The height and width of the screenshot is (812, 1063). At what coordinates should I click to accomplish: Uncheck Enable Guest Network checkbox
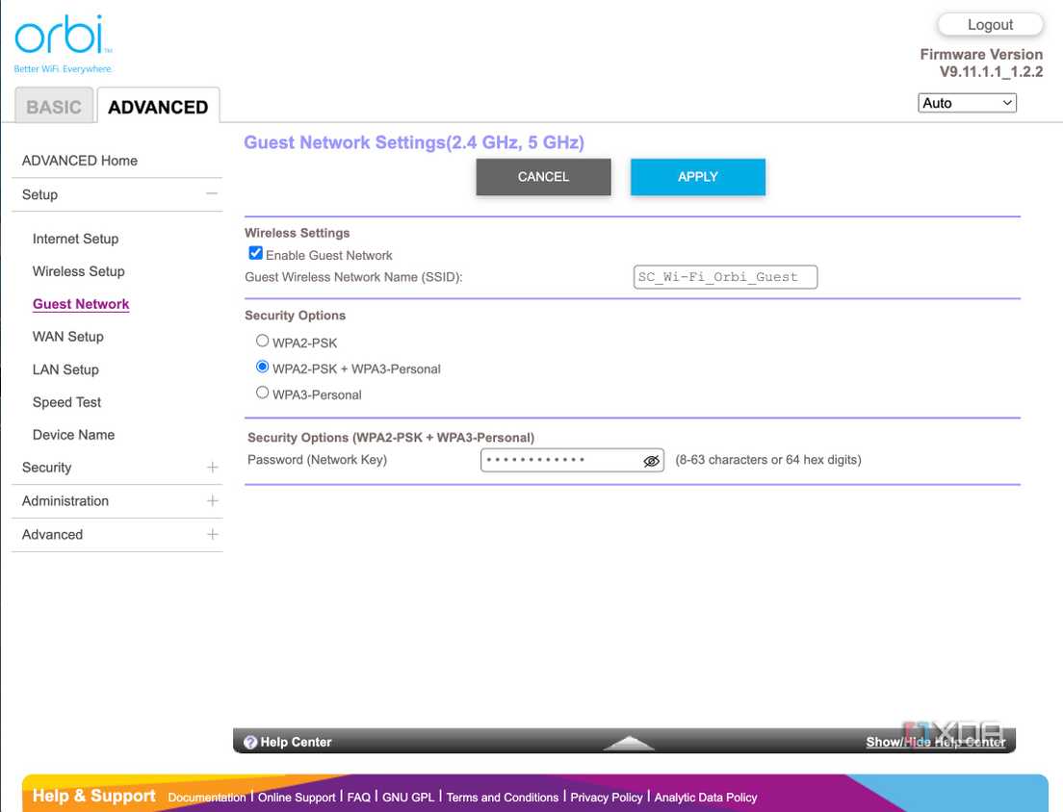(255, 253)
